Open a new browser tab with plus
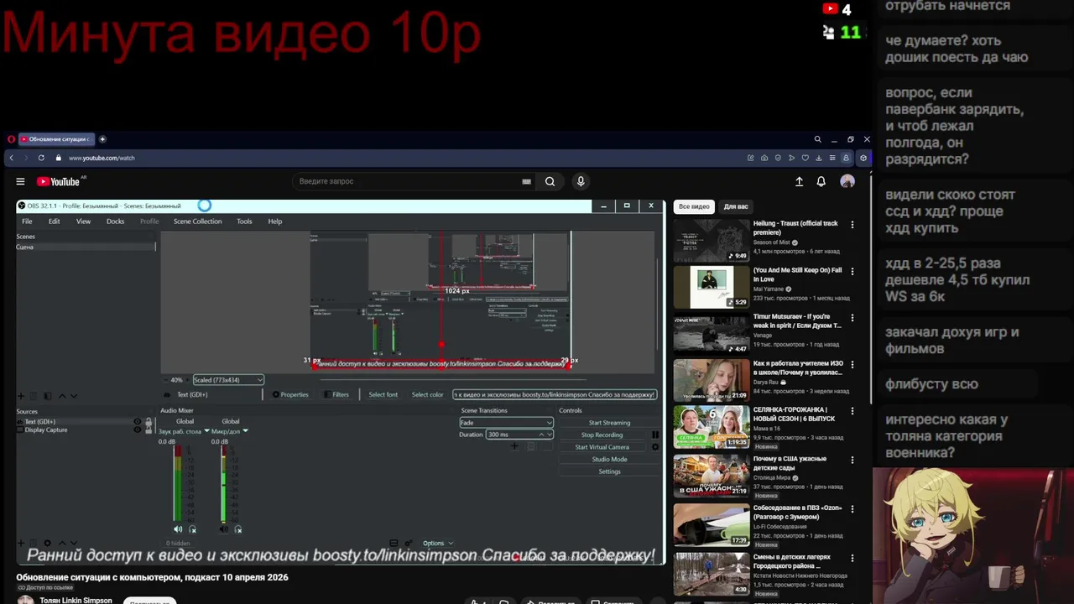This screenshot has width=1074, height=604. click(x=102, y=139)
